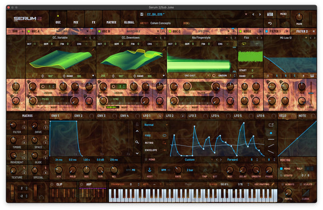Click the OSC MAPPING pencil icon

tap(273, 184)
